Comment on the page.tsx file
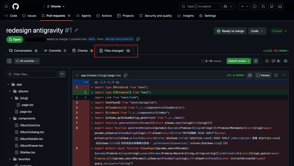The image size is (294, 166). [276, 75]
